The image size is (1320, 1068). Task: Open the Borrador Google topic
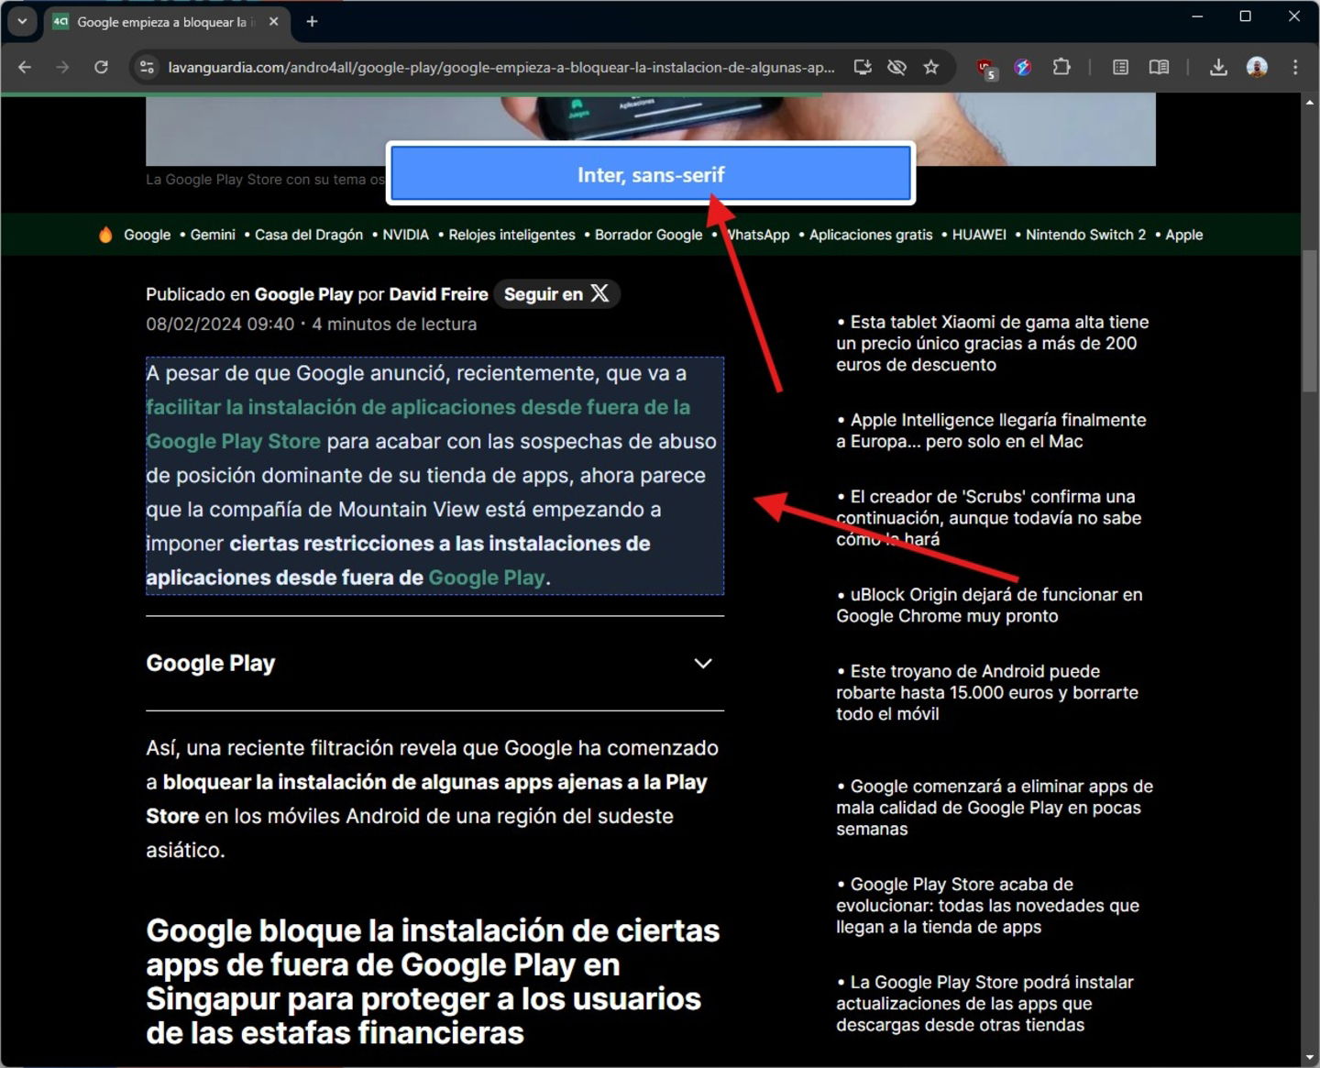coord(648,235)
